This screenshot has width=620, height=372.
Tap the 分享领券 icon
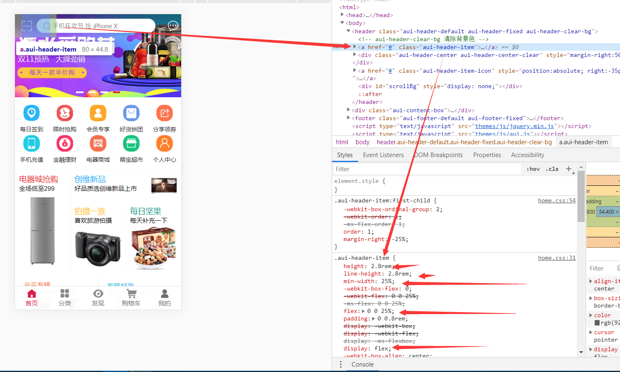[165, 113]
